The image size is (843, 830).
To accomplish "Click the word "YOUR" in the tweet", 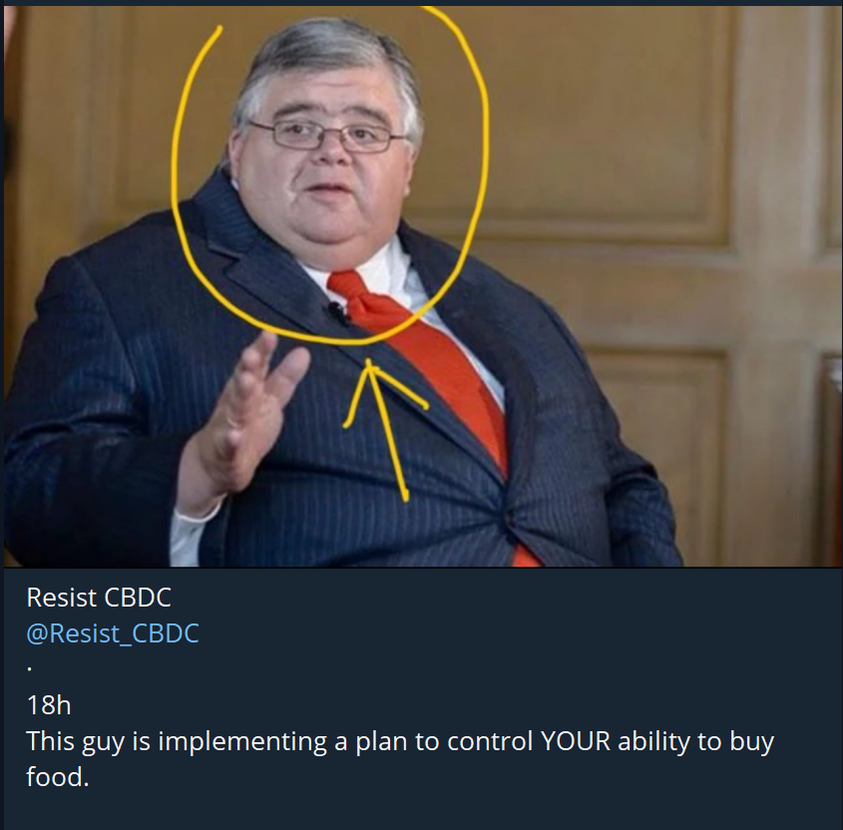I will [576, 741].
